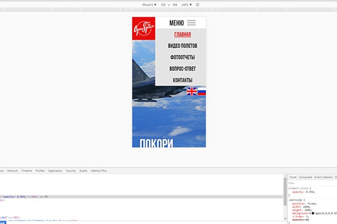Open the iPhone 5 device dropdown

[149, 5]
